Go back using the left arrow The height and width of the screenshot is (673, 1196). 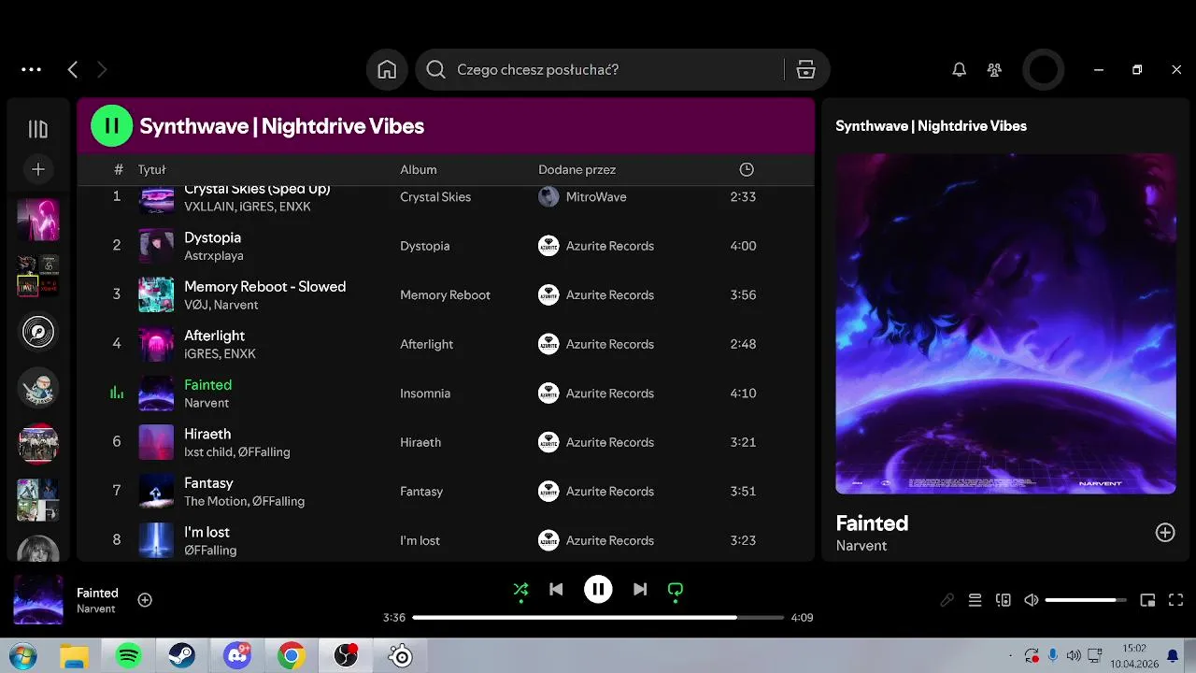pos(73,69)
